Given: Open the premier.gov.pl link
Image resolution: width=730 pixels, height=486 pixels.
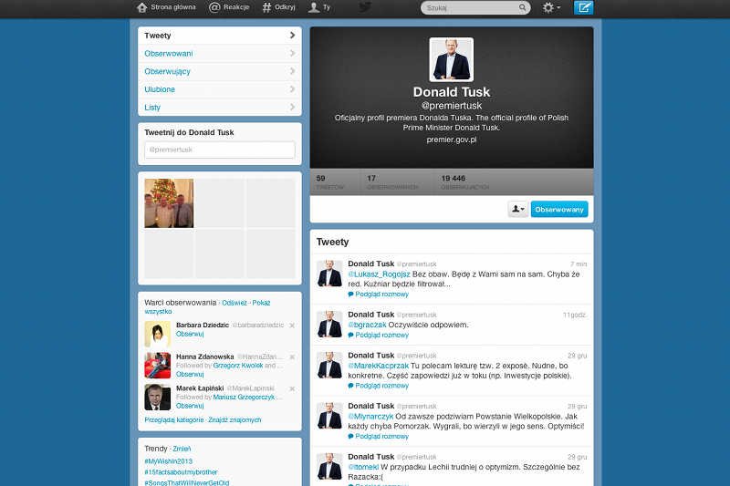Looking at the screenshot, I should tap(451, 140).
